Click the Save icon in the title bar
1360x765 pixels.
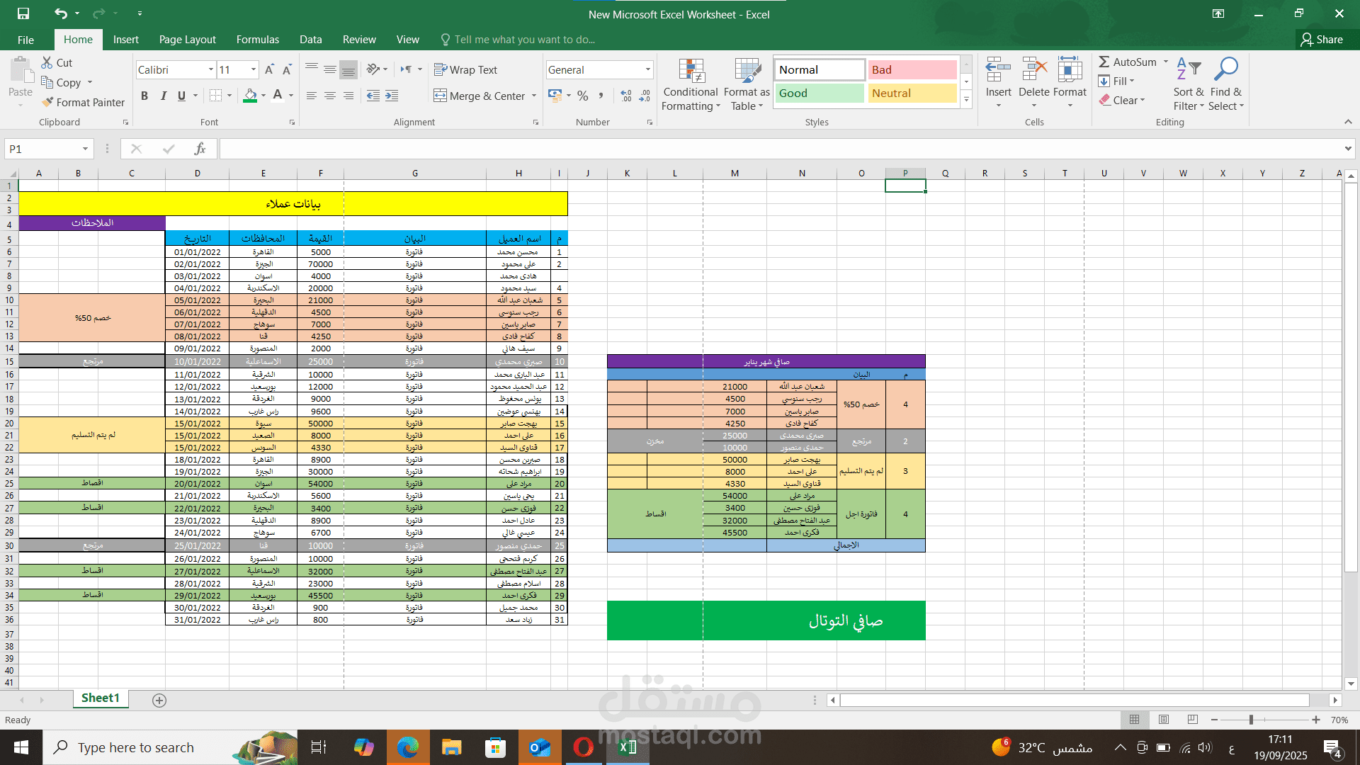click(x=23, y=13)
